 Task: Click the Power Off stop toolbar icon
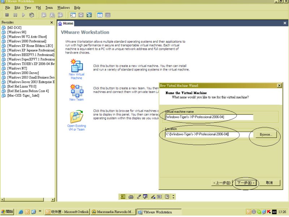[7, 15]
